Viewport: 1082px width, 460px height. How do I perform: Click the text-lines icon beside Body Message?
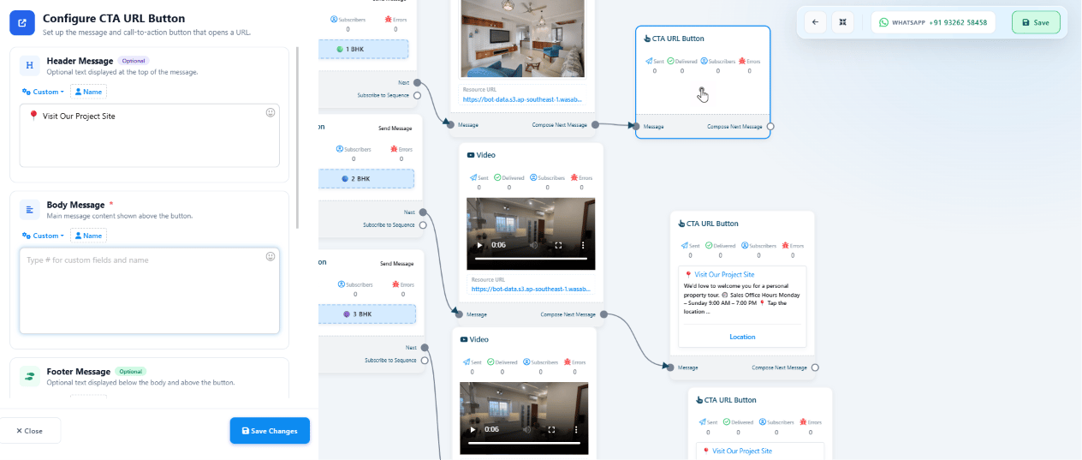pos(30,209)
